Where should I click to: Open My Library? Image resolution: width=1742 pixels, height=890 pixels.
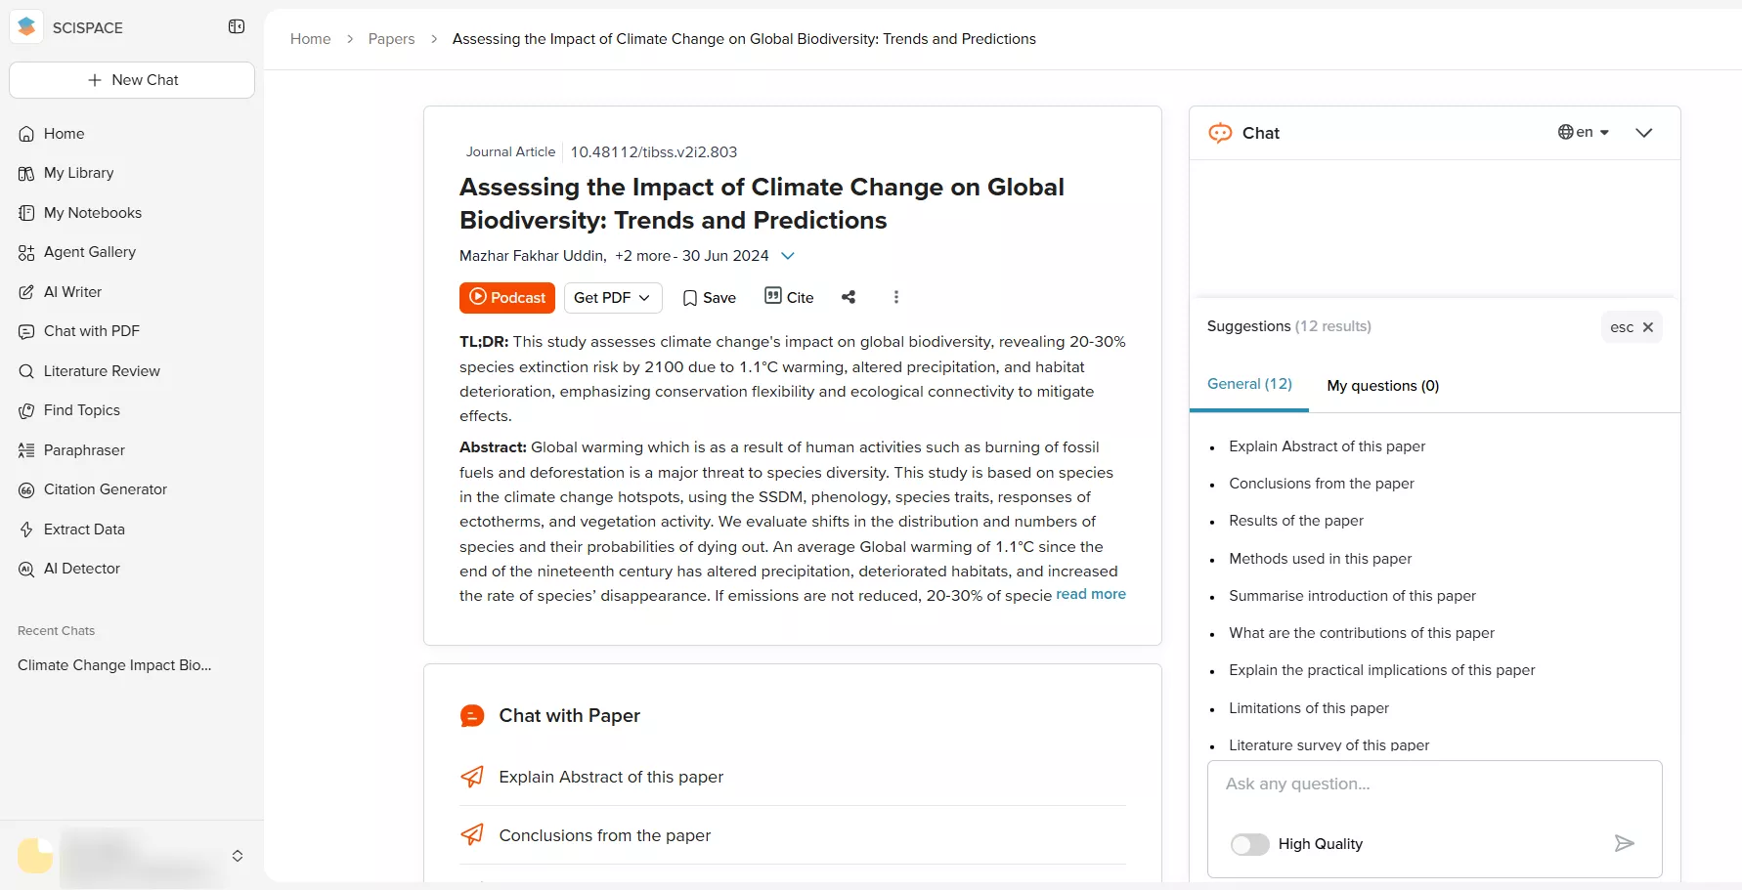(x=78, y=173)
